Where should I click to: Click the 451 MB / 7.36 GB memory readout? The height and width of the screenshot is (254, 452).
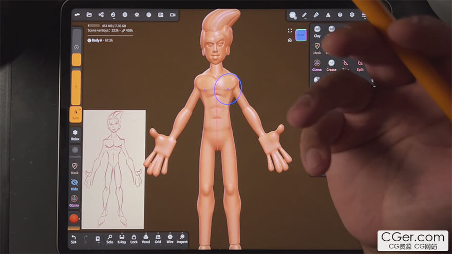[114, 26]
